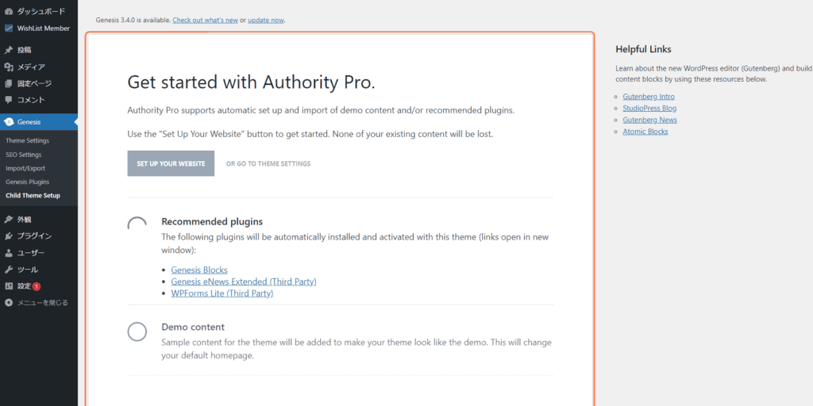Image resolution: width=813 pixels, height=406 pixels.
Task: Open WPForms Lite (Third Party) link
Action: coord(222,293)
